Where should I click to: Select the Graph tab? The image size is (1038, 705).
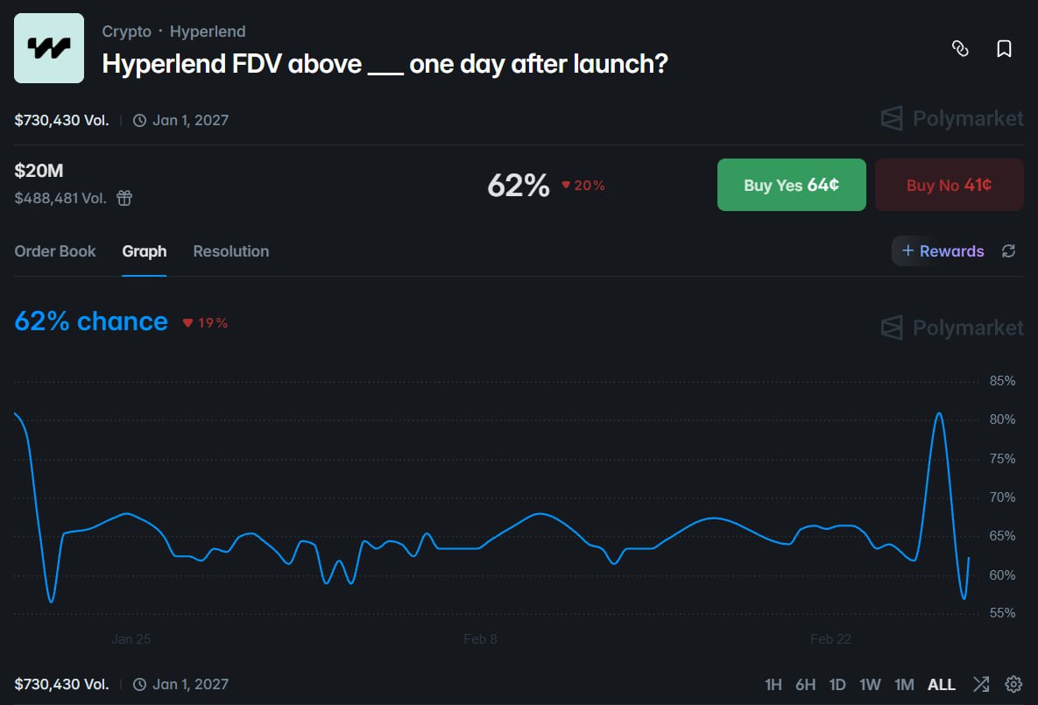(144, 251)
